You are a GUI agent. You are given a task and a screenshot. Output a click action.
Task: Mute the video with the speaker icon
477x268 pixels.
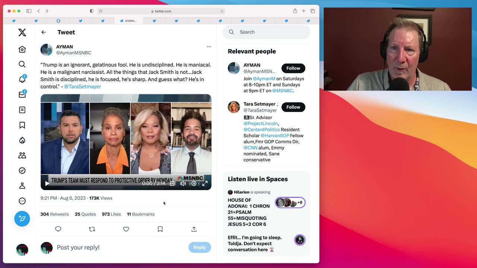coord(183,184)
